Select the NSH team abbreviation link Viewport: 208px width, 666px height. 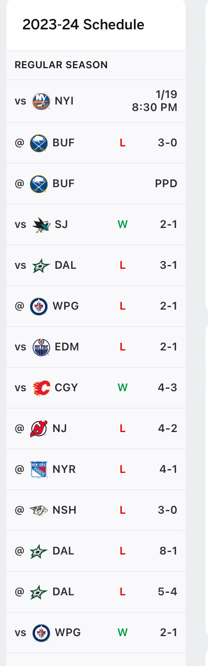(64, 510)
